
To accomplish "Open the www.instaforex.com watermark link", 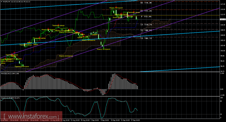I will pyautogui.click(x=31, y=116).
